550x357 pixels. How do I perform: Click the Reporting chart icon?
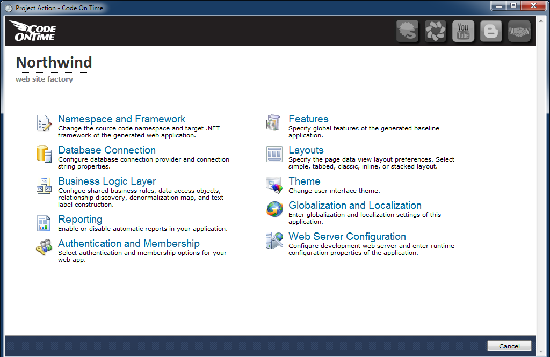[x=44, y=223]
